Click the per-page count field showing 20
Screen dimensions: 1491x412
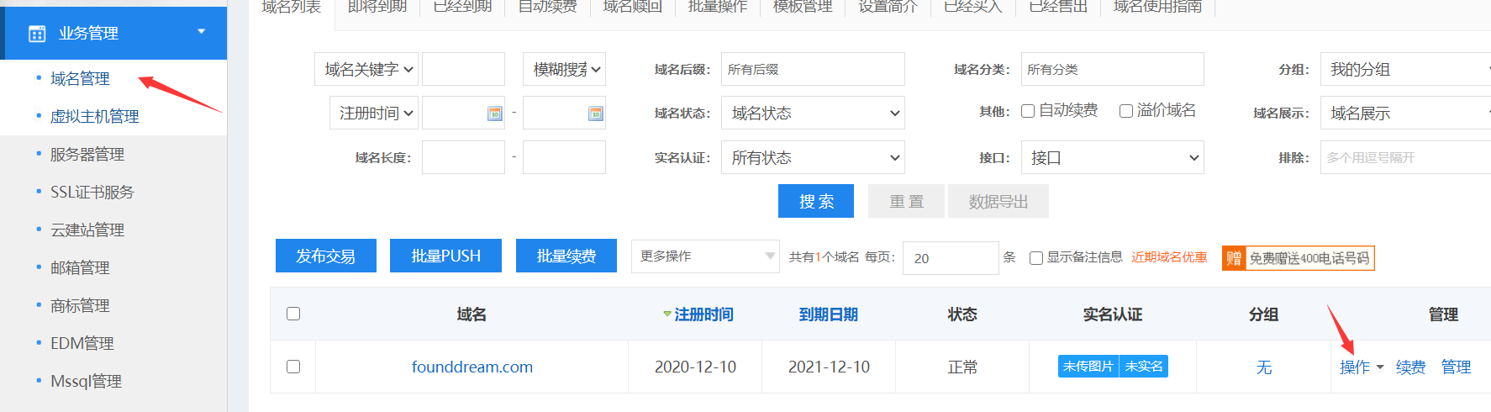(x=951, y=258)
